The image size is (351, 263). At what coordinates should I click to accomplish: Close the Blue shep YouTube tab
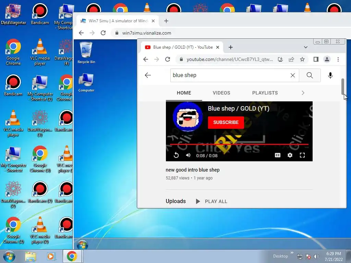point(218,47)
